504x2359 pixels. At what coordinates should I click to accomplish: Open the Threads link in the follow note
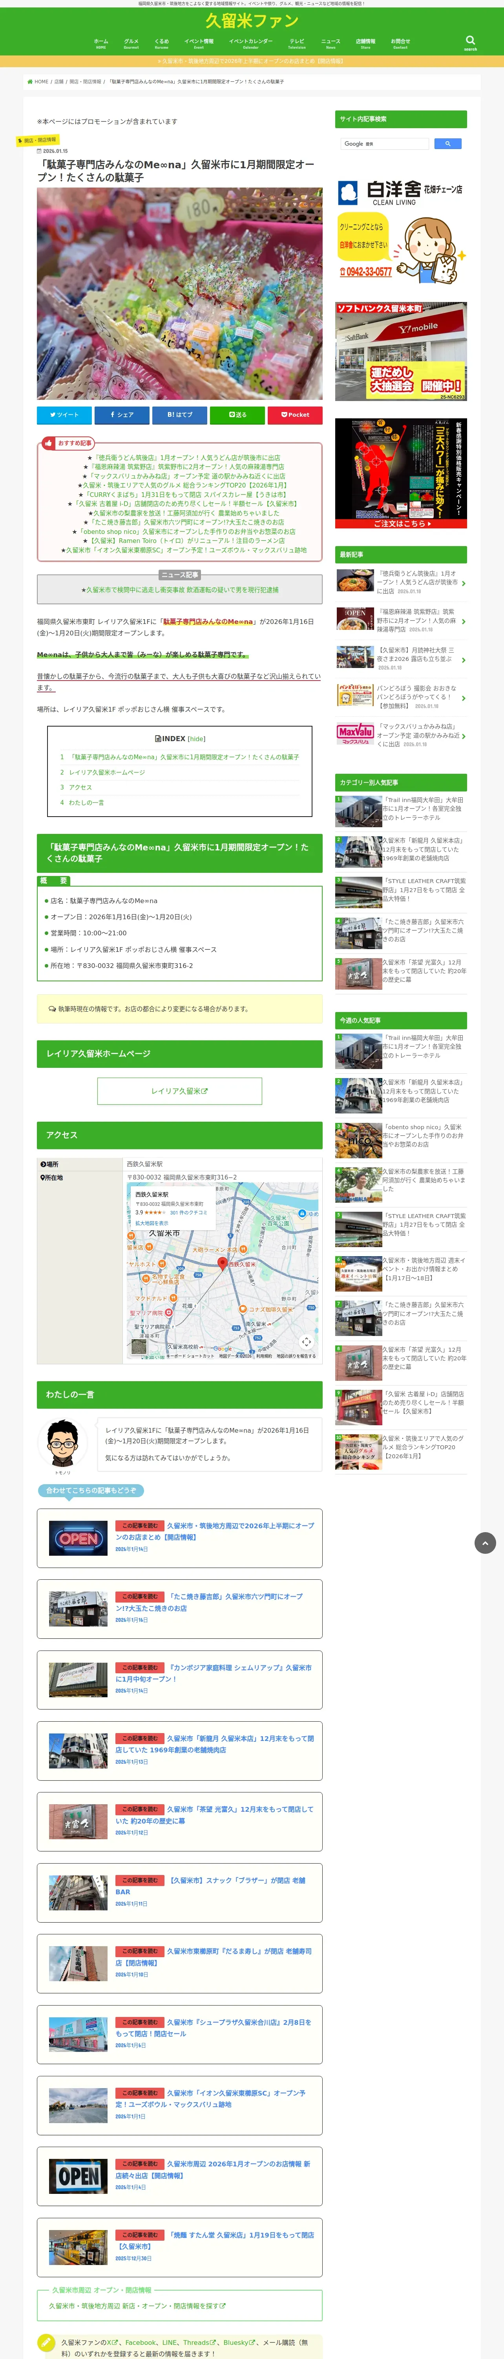[x=199, y=2342]
